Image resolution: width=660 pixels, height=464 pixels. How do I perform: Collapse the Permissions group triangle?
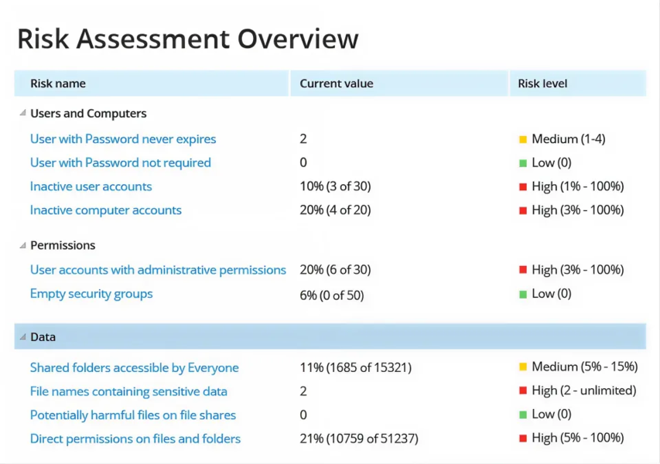coord(22,245)
